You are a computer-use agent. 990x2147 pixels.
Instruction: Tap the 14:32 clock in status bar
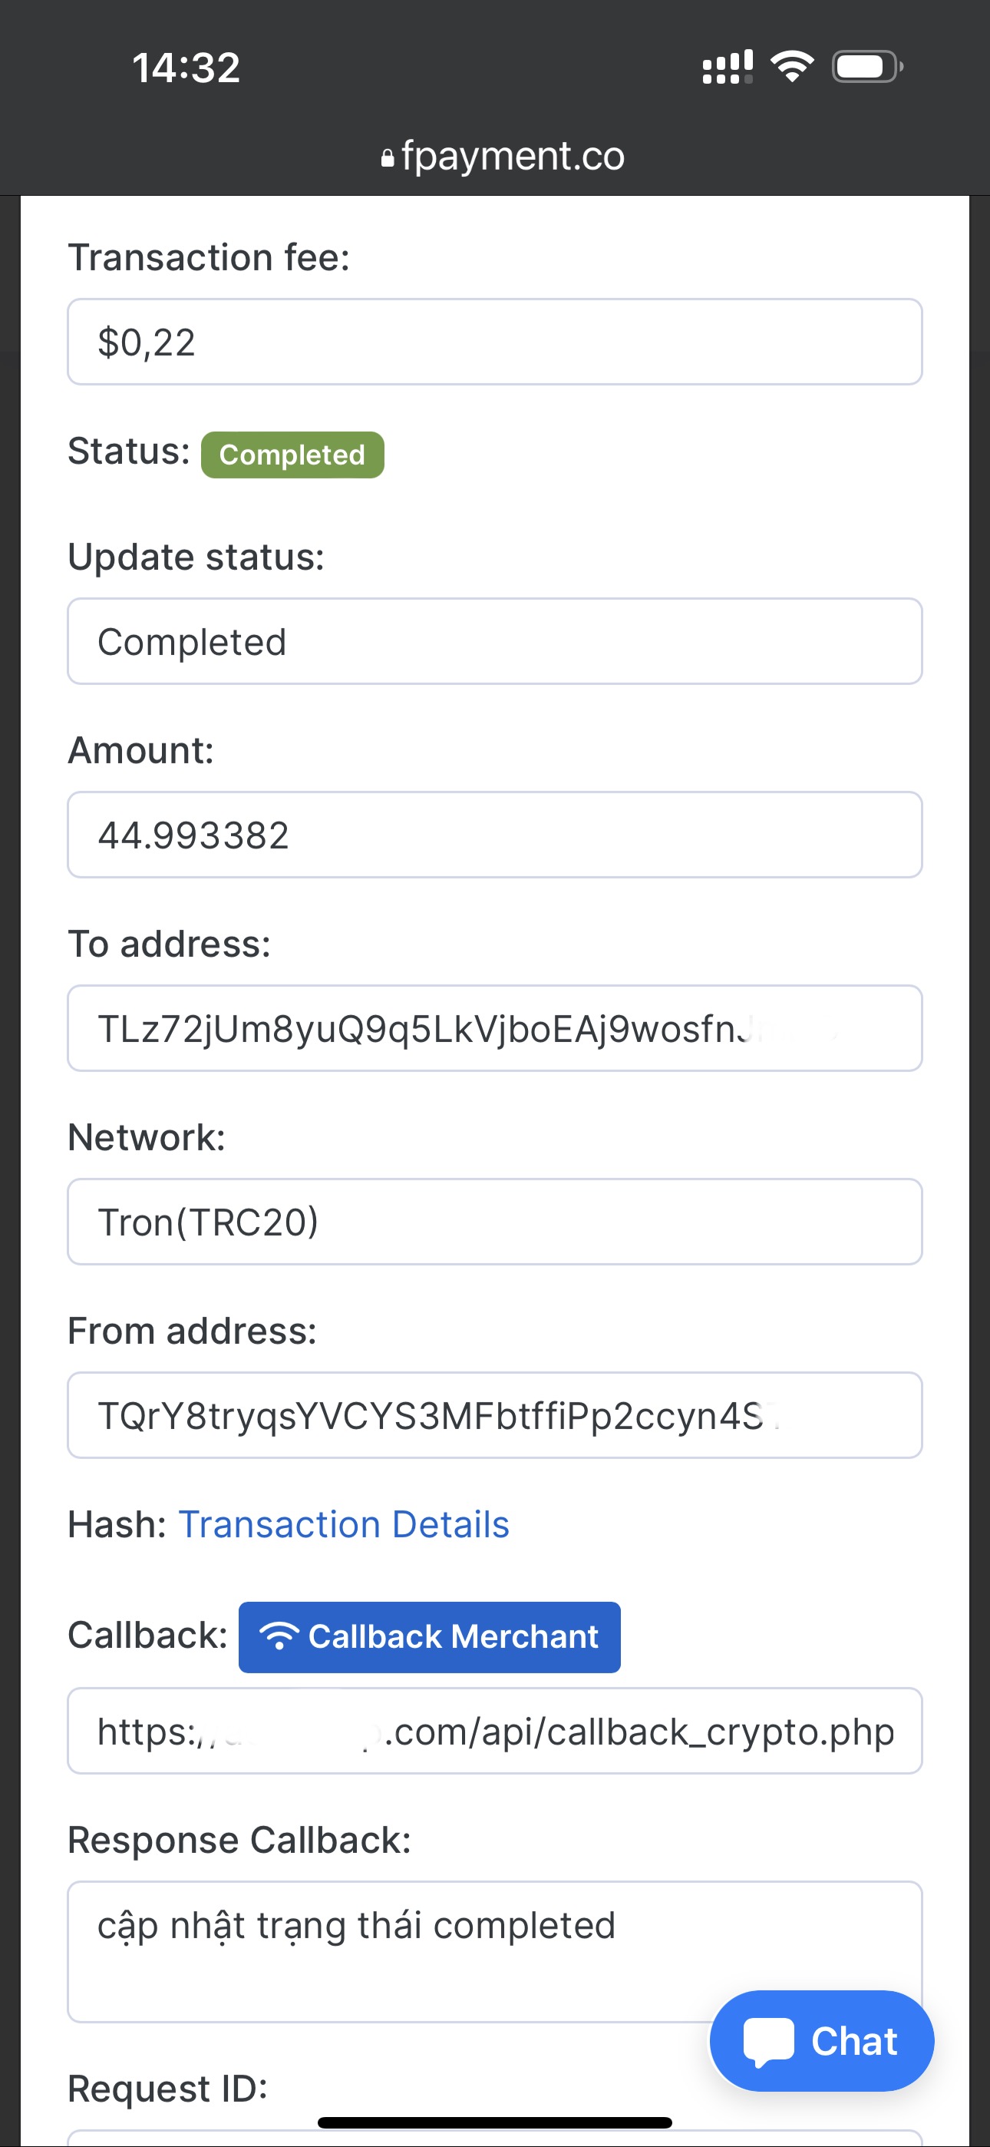[x=186, y=68]
